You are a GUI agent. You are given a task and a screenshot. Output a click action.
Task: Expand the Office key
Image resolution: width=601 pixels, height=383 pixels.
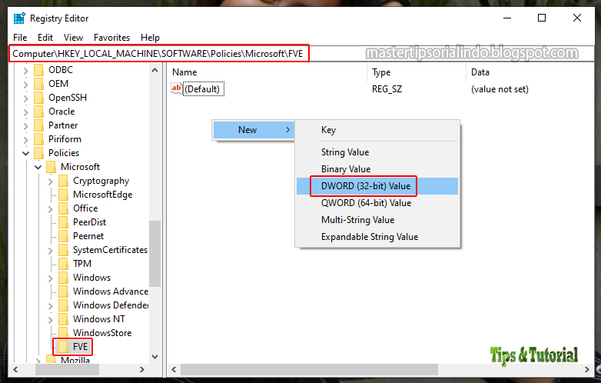coord(50,209)
